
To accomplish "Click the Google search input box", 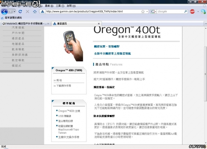I will click(170, 12).
